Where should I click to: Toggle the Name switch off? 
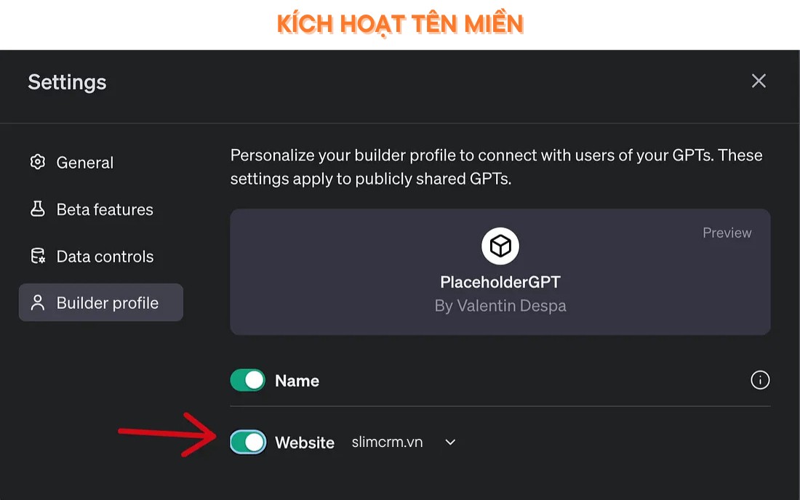(247, 380)
